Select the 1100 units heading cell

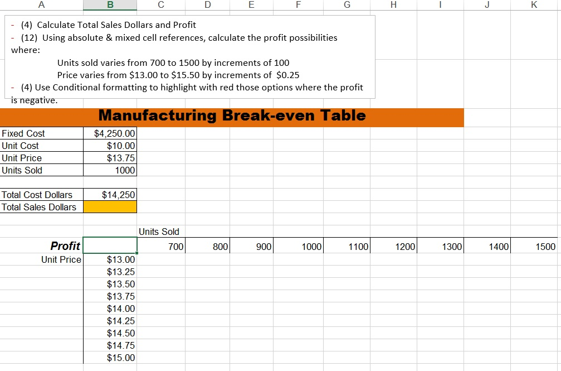pos(355,246)
